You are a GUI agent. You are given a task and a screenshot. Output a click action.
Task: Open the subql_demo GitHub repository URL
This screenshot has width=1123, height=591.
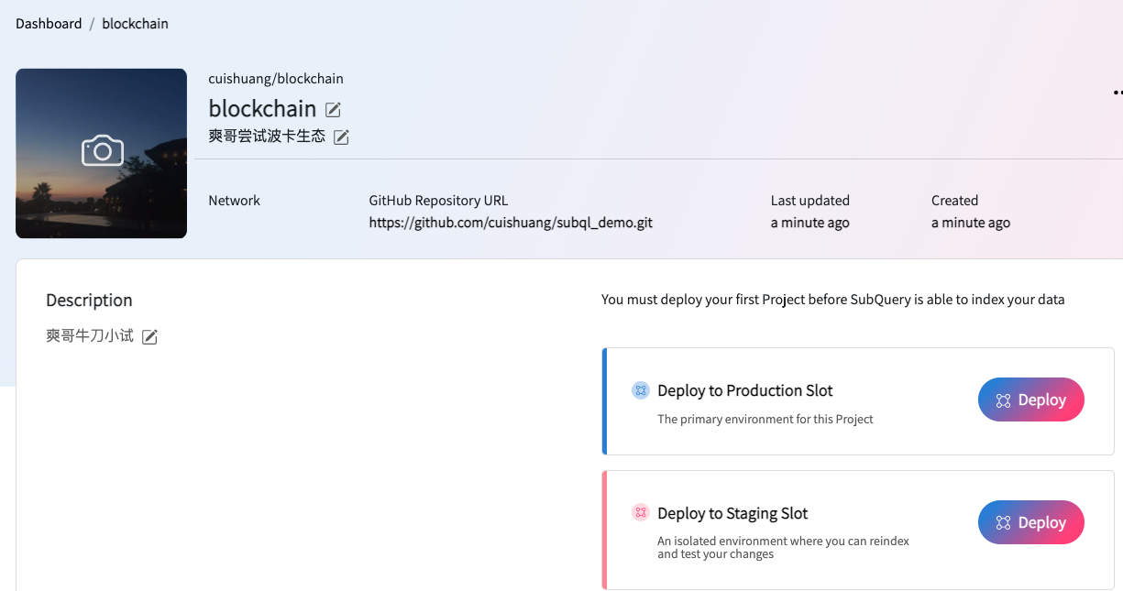point(511,223)
